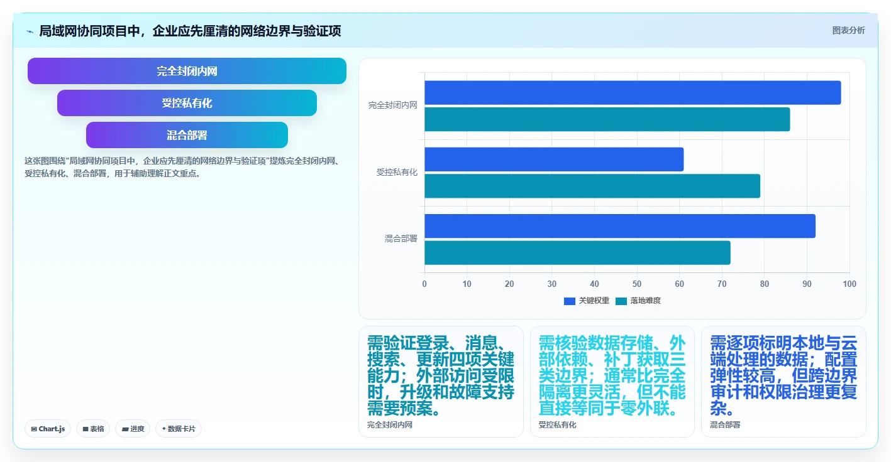891x462 pixels.
Task: Click the x-axis value 50
Action: [x=637, y=284]
